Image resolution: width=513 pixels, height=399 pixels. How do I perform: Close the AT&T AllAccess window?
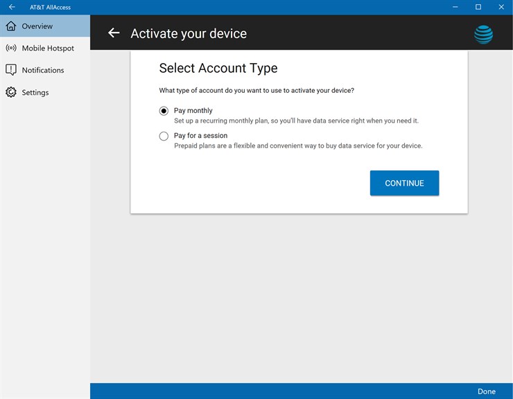(501, 7)
